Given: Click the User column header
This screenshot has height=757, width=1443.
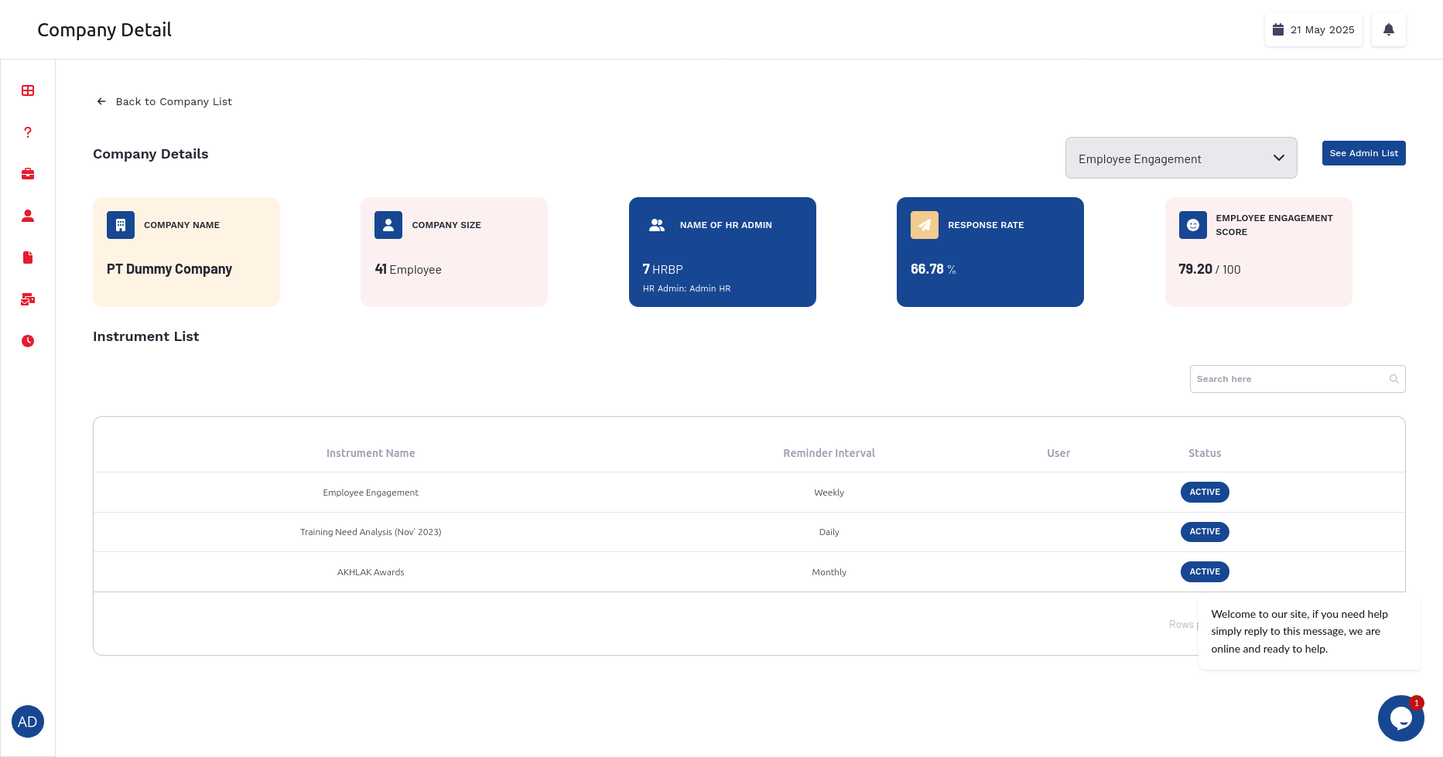Looking at the screenshot, I should 1058,453.
